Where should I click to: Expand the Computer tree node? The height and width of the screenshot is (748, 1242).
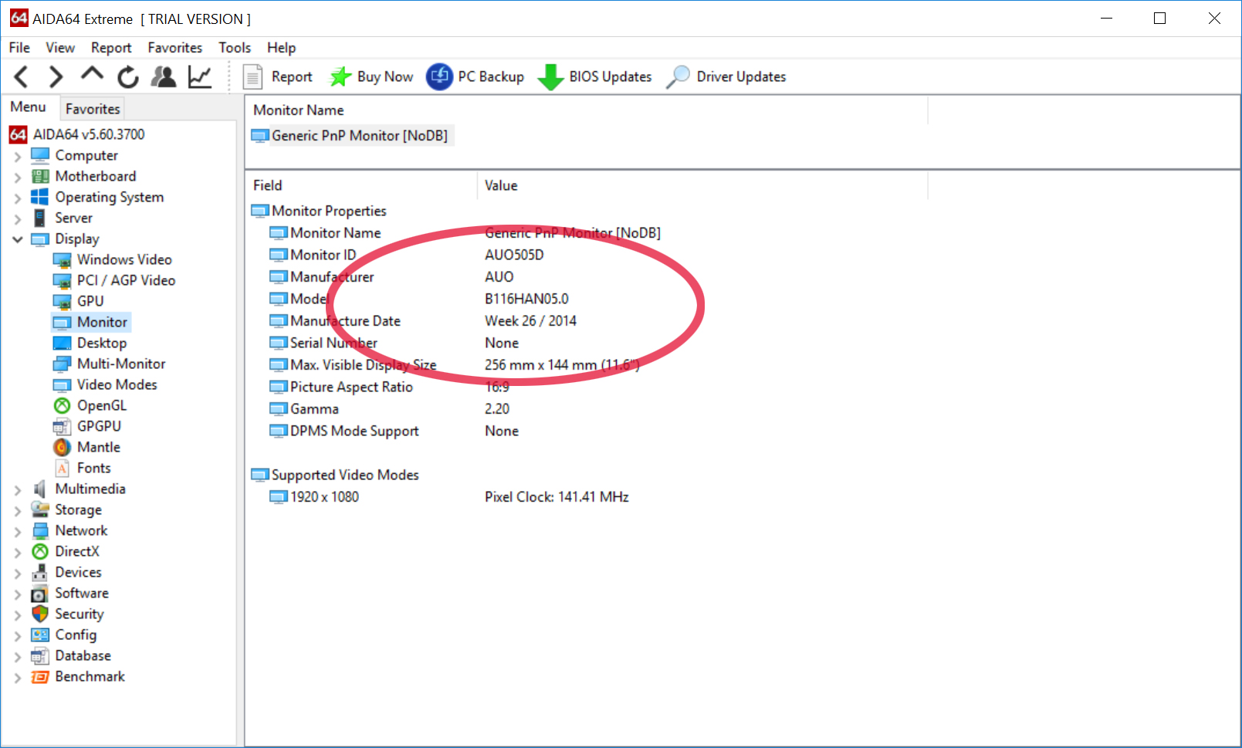pos(18,156)
